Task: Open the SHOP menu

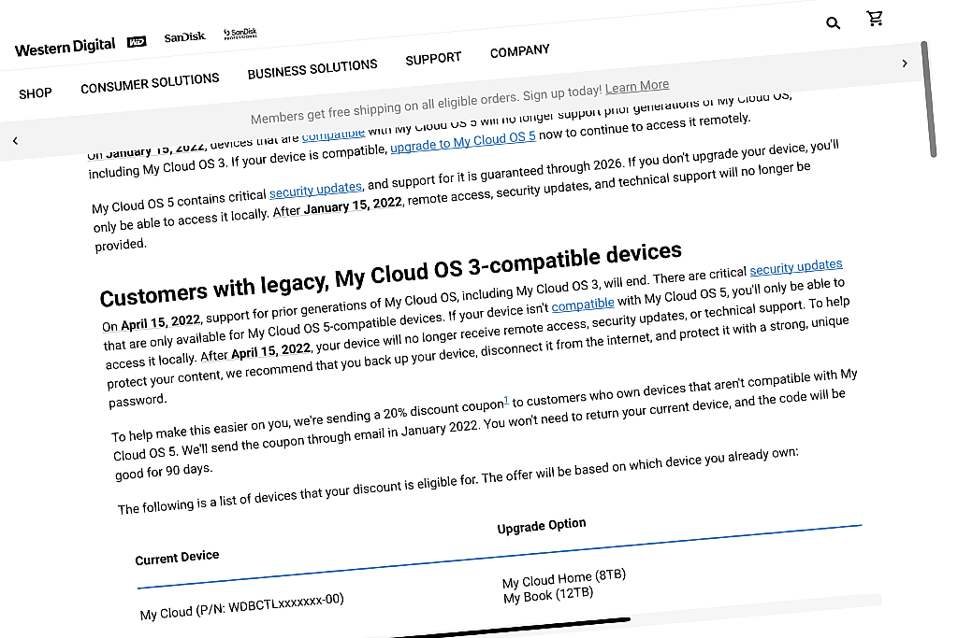Action: [x=36, y=93]
